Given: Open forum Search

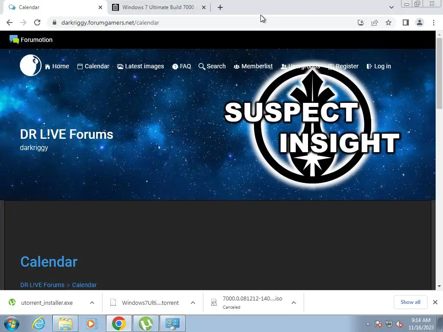Looking at the screenshot, I should tap(212, 66).
